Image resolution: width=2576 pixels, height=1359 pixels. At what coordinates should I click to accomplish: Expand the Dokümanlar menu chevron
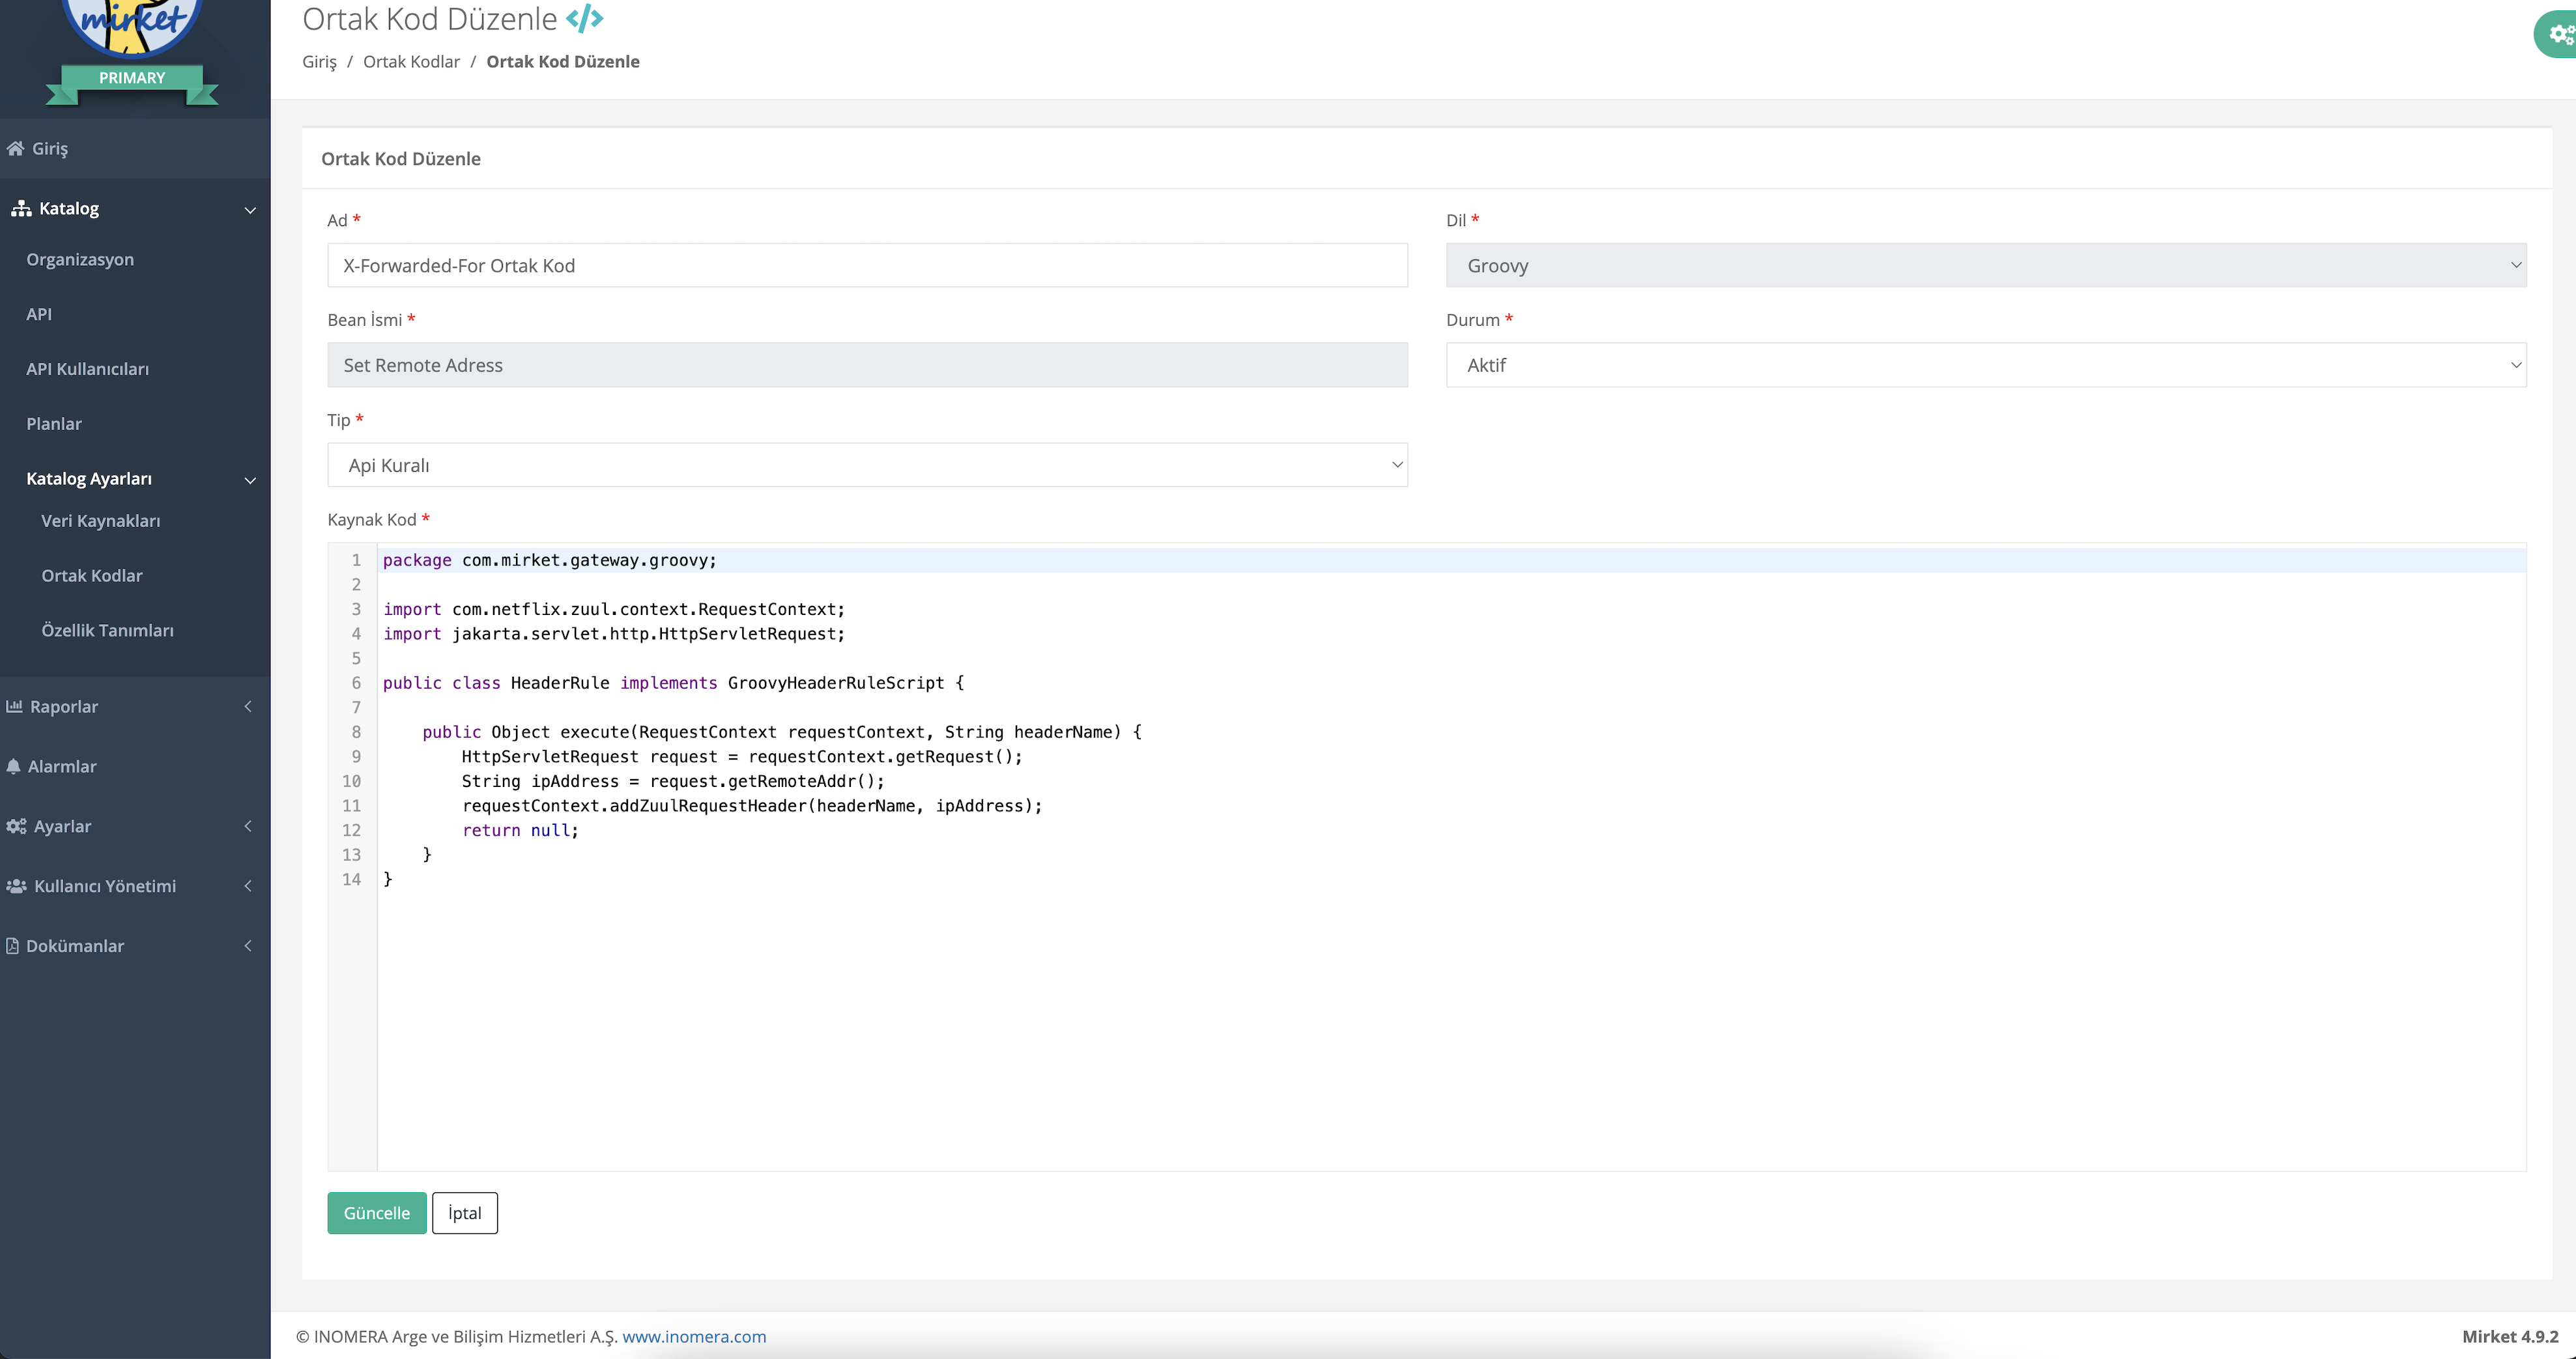click(x=248, y=946)
